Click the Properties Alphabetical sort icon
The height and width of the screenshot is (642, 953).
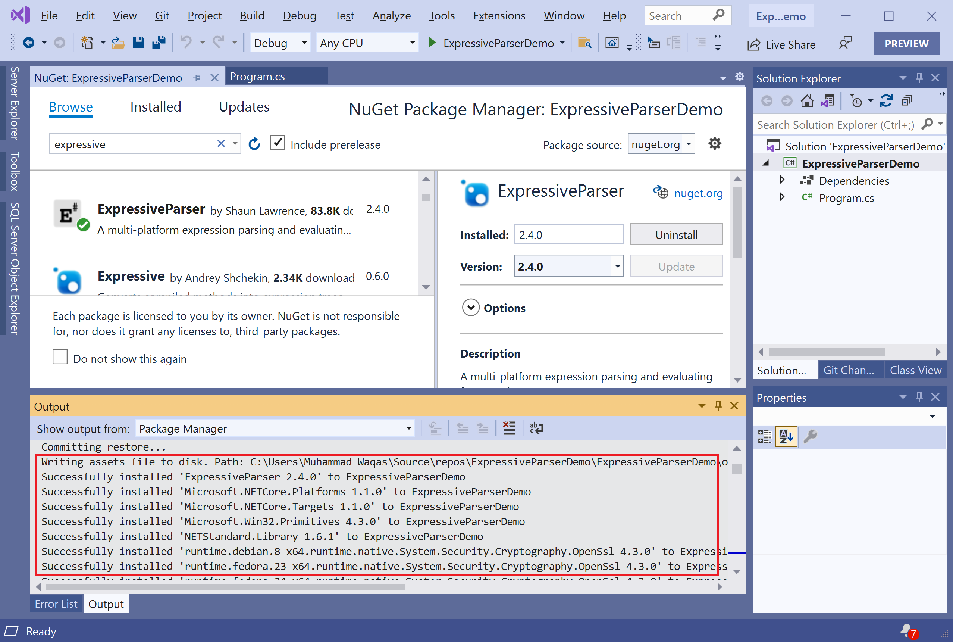[786, 436]
